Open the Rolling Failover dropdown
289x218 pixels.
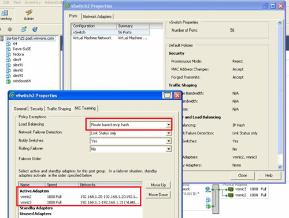click(x=169, y=149)
